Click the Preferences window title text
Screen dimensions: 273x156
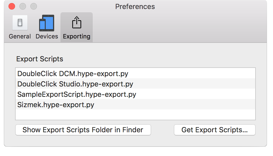tap(135, 7)
